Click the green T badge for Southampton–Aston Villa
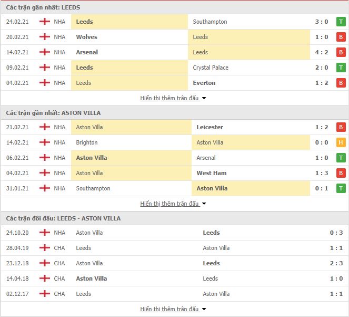Image resolution: width=349 pixels, height=317 pixels. [x=341, y=188]
